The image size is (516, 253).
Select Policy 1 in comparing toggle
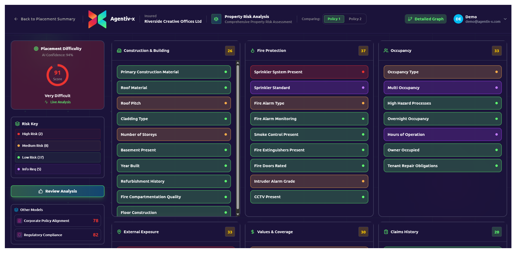coord(334,19)
